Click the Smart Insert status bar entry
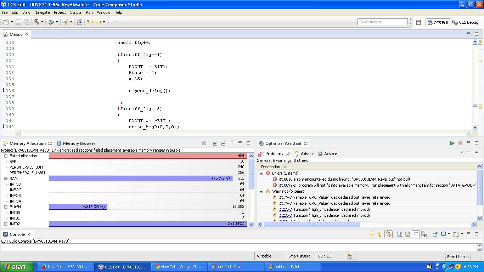This screenshot has height=272, width=484. 299,256
